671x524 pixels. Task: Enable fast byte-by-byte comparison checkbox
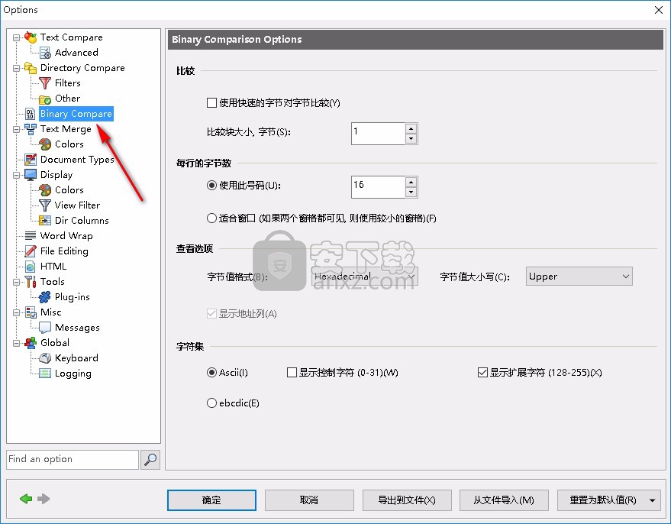211,103
